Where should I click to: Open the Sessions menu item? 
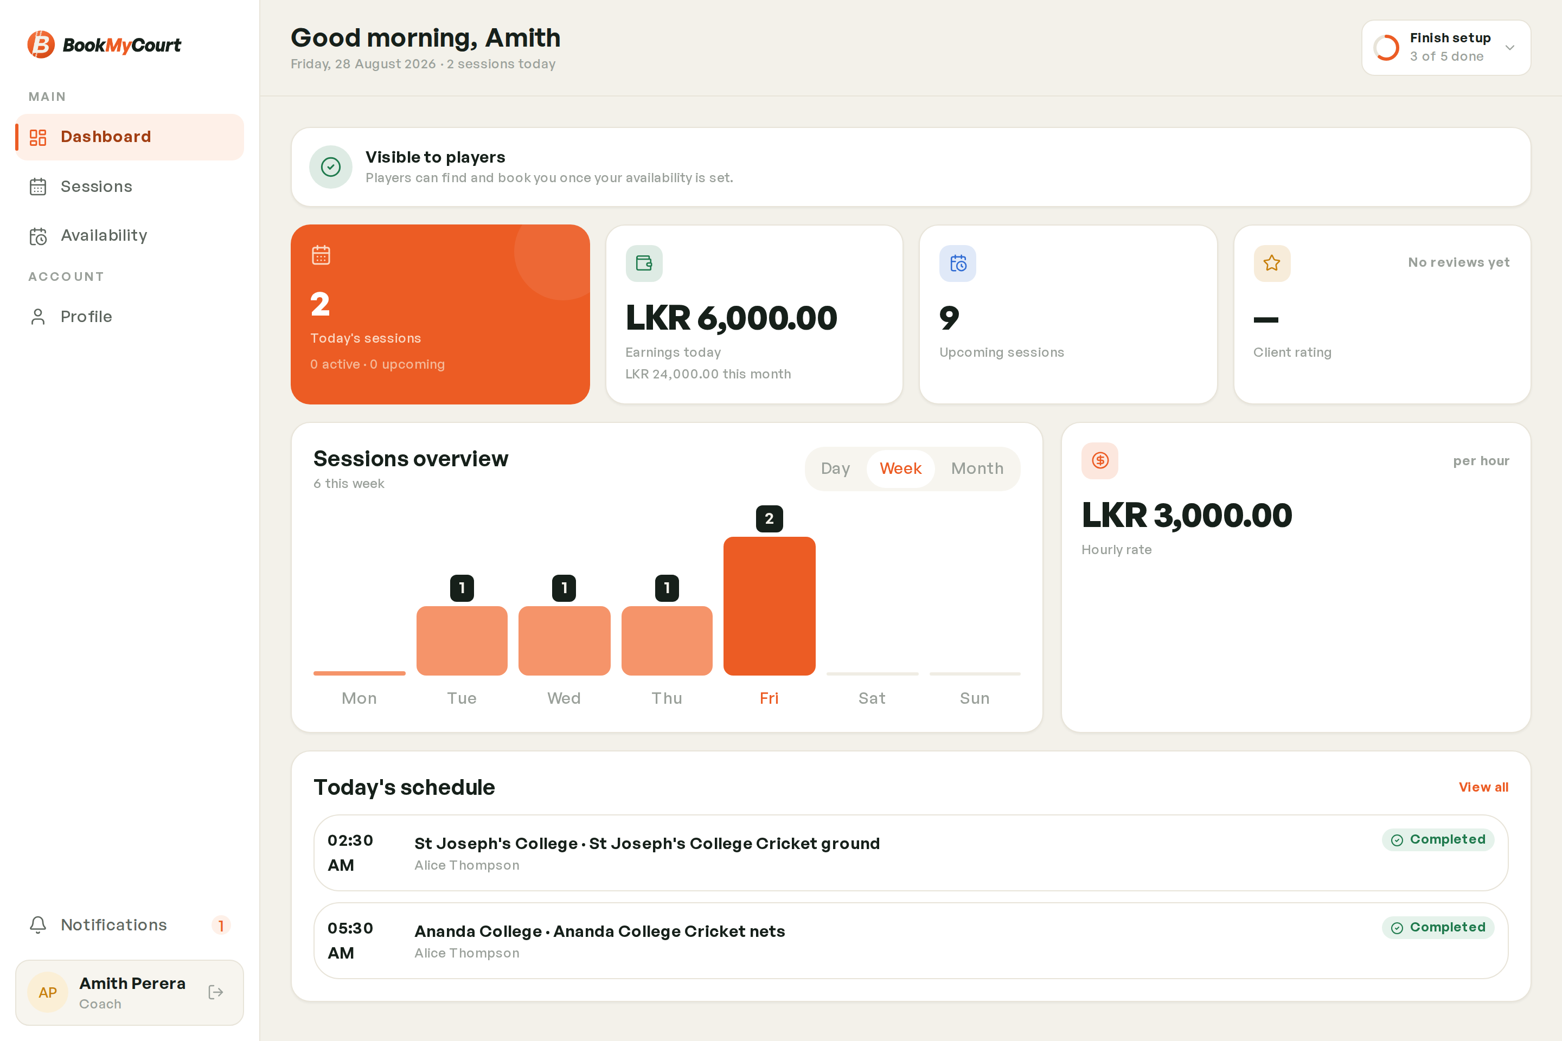click(130, 187)
